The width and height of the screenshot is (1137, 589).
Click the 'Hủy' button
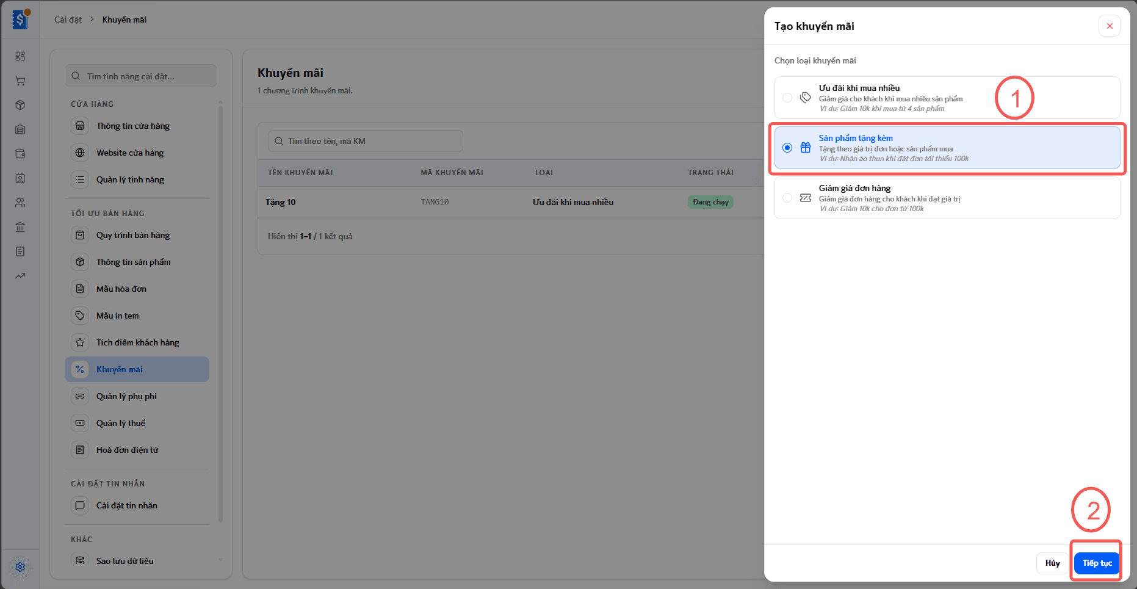1052,563
